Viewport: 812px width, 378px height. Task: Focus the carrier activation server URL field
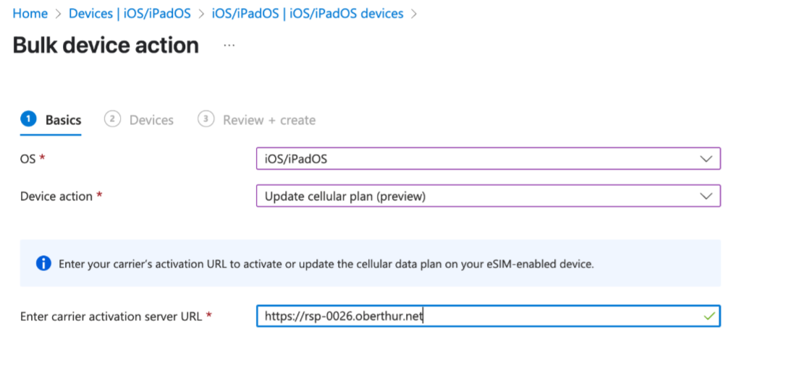click(x=489, y=316)
